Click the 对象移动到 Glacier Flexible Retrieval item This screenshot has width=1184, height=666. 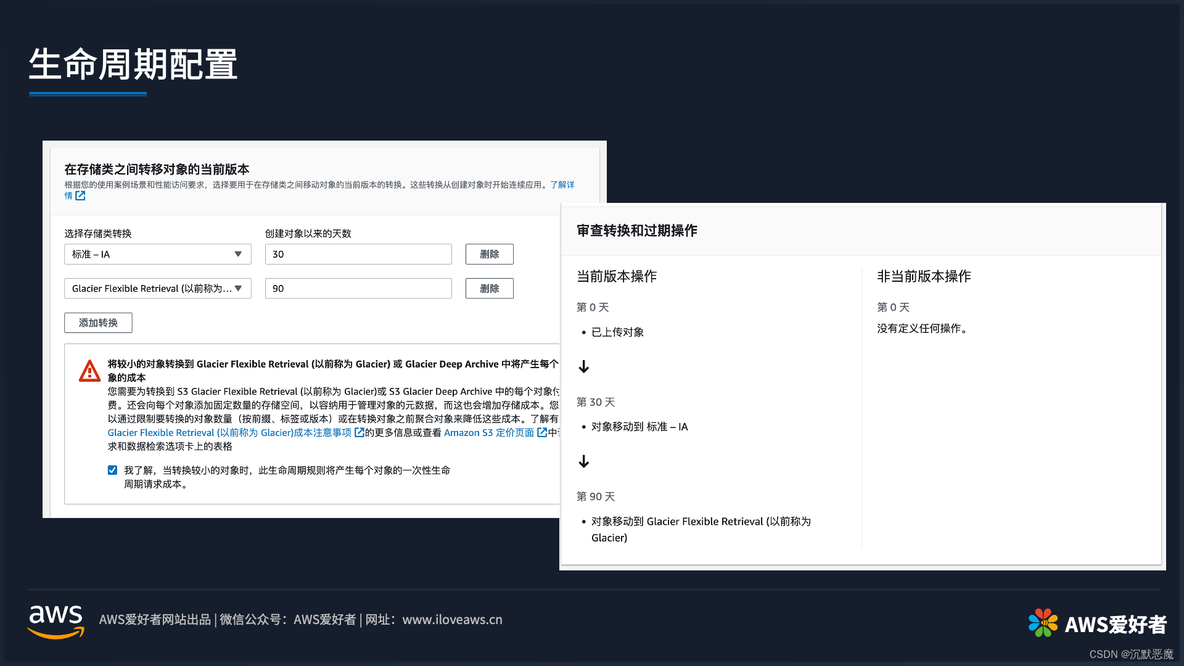[x=701, y=529]
